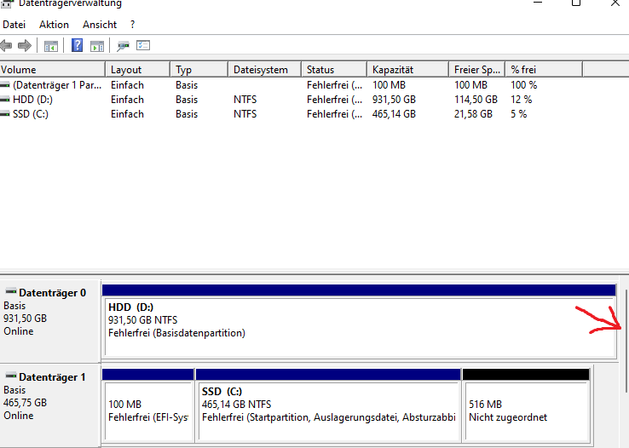The width and height of the screenshot is (629, 448).
Task: Click the checklist settings toolbar icon
Action: click(x=143, y=45)
